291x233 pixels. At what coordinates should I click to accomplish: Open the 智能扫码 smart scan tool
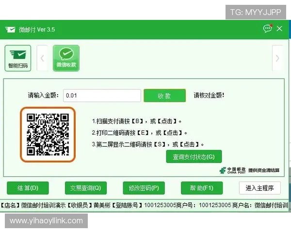18,58
